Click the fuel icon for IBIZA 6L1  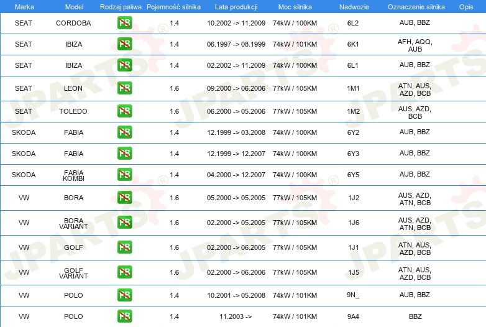(124, 65)
